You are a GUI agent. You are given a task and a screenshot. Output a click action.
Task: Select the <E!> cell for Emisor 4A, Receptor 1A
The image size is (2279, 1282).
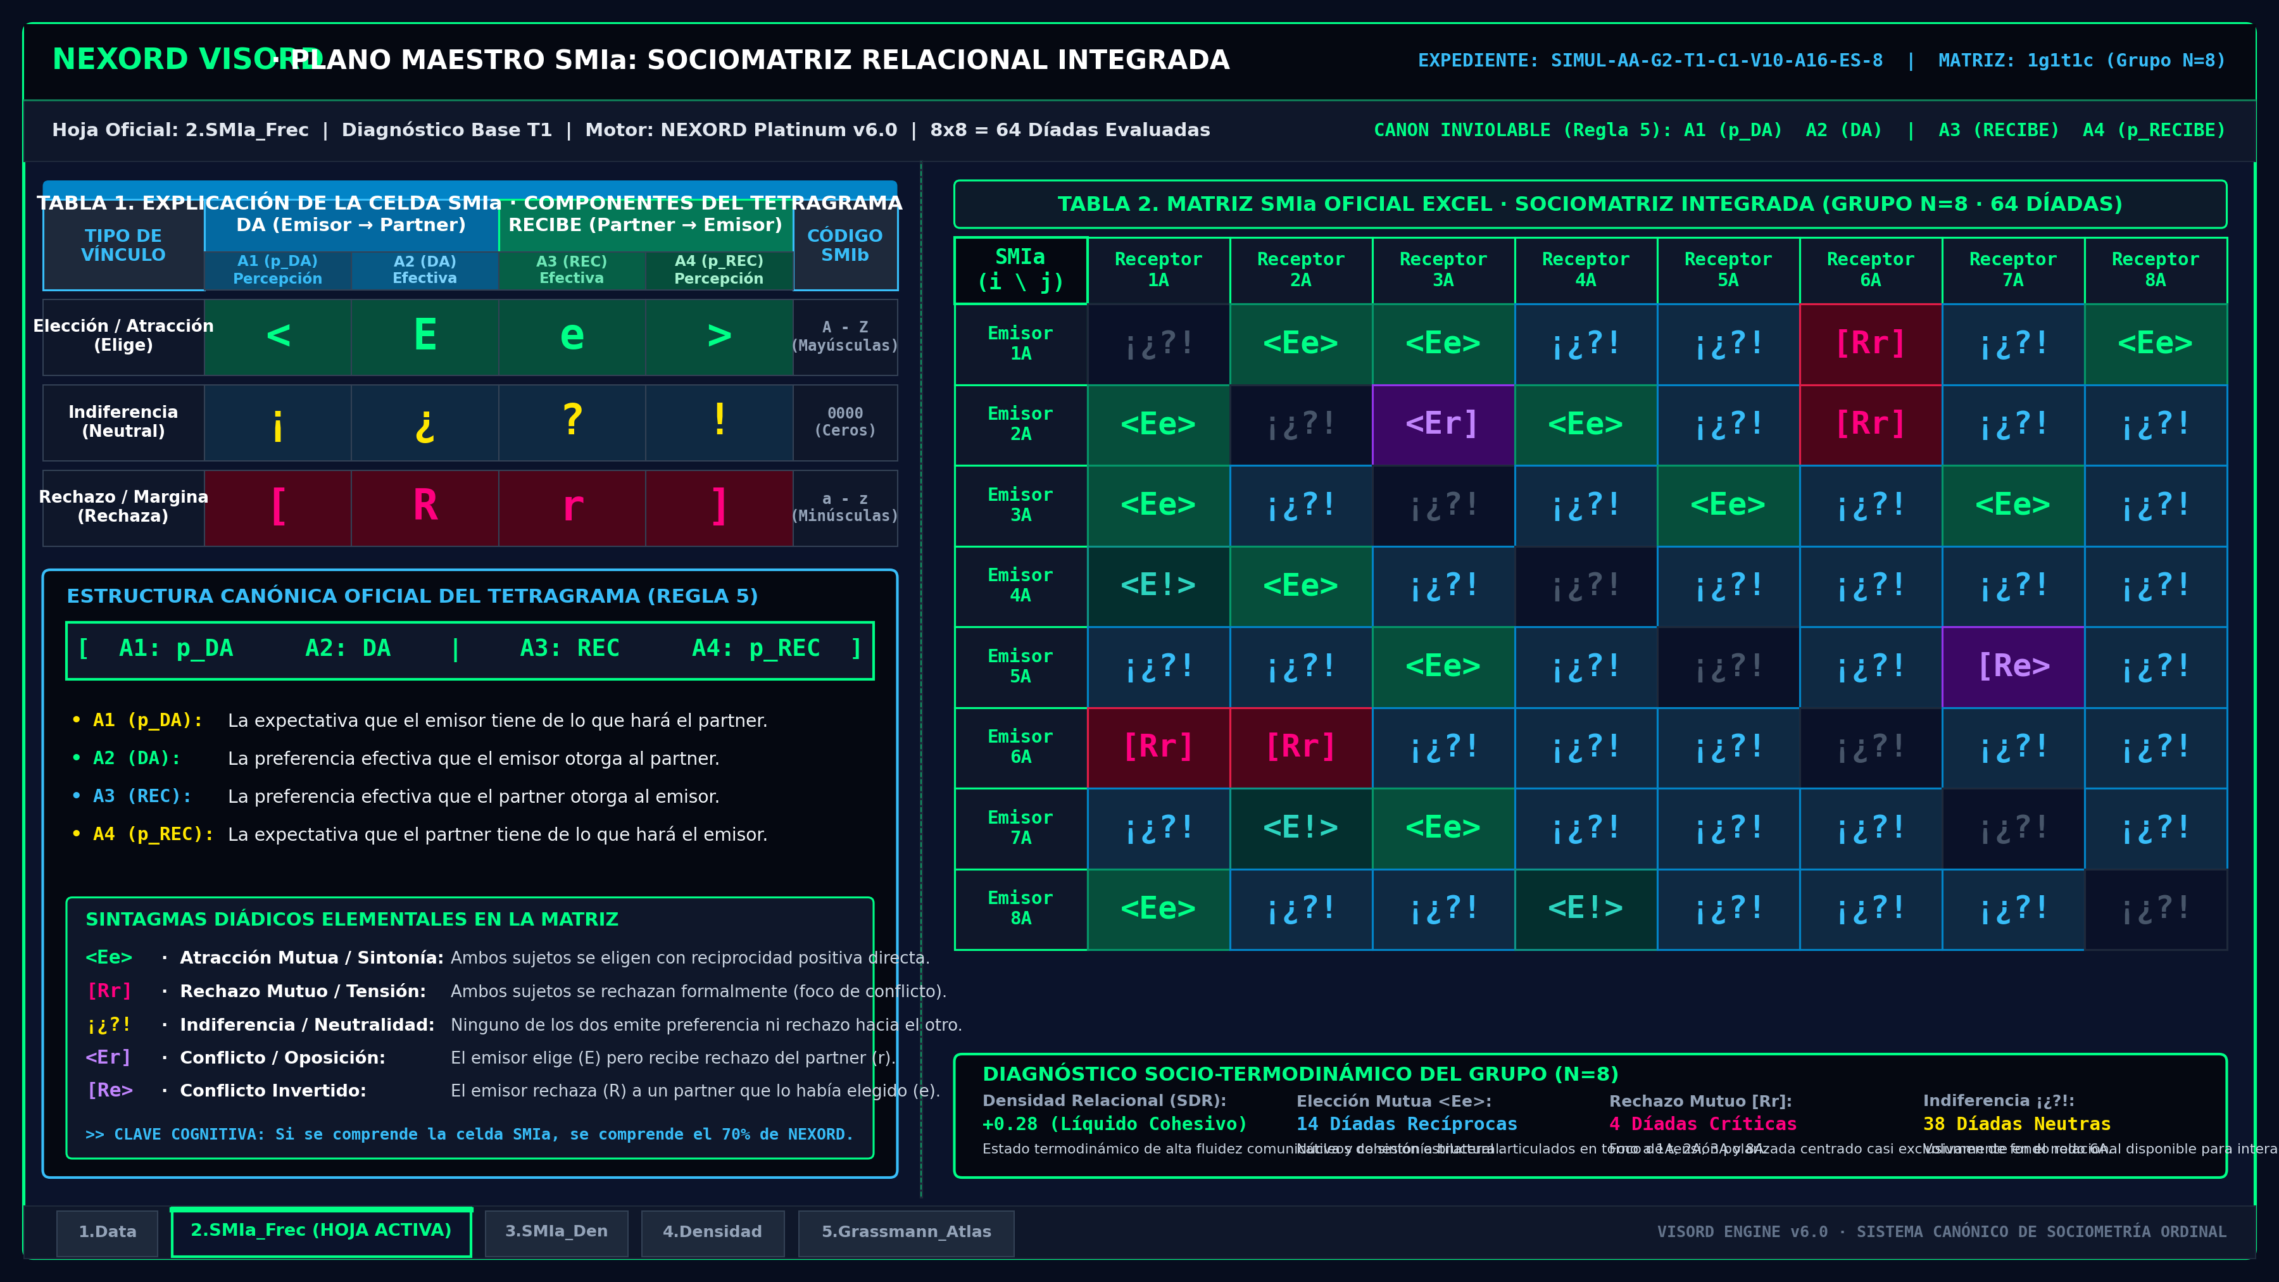tap(1158, 587)
